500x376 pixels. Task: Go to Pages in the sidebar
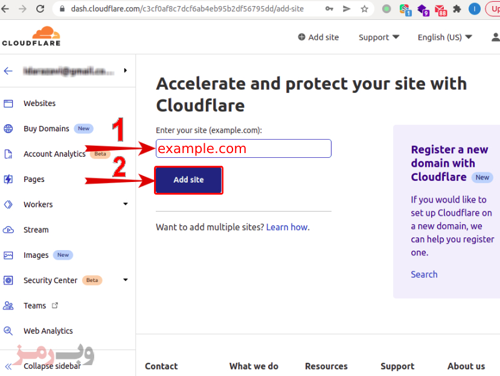click(x=34, y=180)
